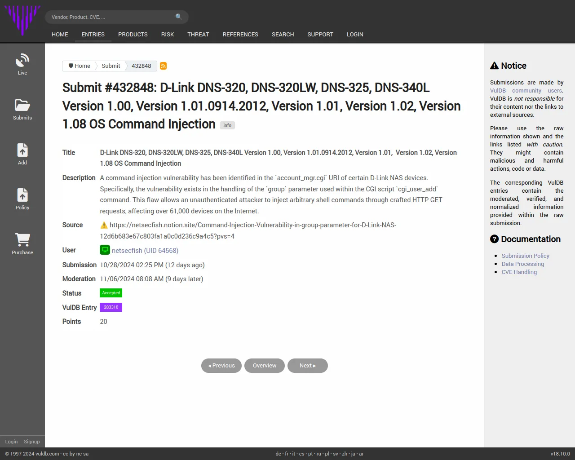This screenshot has width=575, height=460.
Task: Click the orange RSS feed icon
Action: click(164, 66)
